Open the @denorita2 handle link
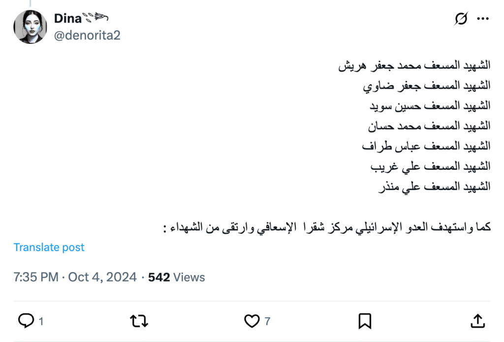This screenshot has height=342, width=504. pos(87,35)
